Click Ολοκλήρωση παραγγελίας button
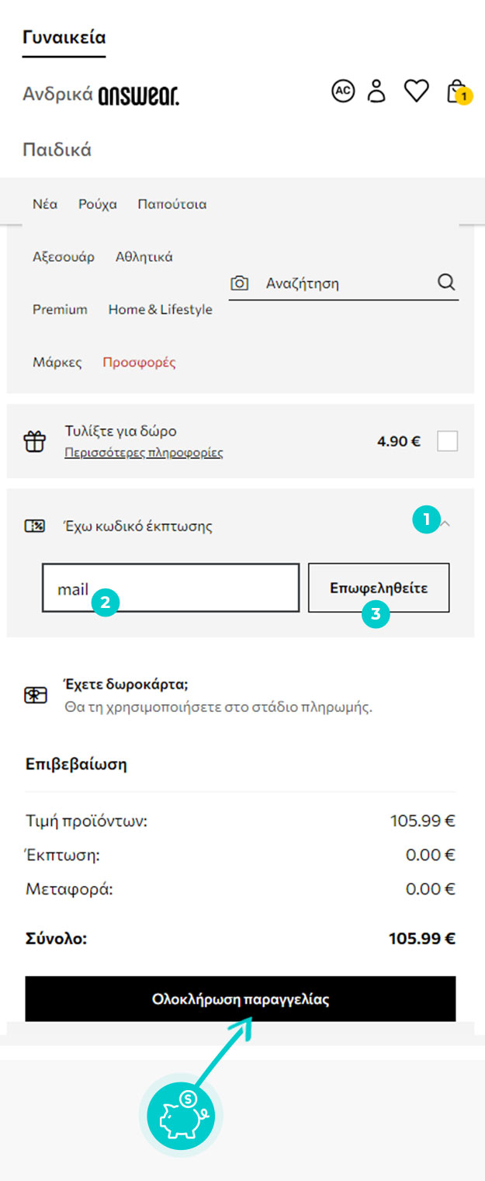 click(241, 999)
